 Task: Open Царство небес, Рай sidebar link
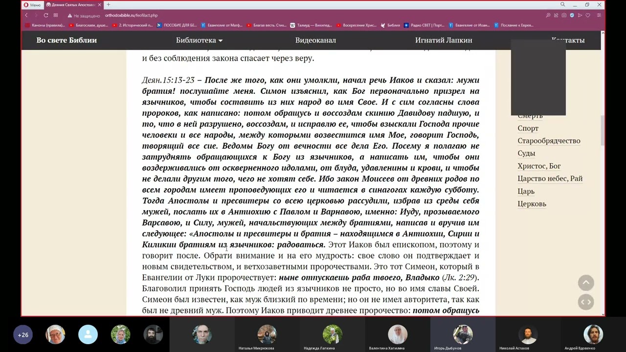(x=550, y=178)
